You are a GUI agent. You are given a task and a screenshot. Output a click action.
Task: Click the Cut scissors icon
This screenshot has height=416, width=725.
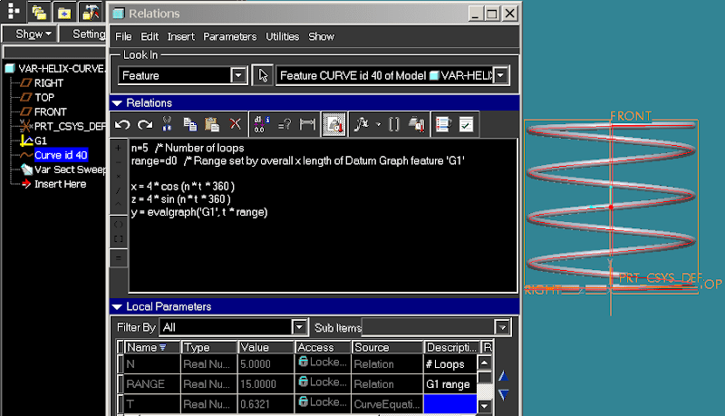coord(167,124)
